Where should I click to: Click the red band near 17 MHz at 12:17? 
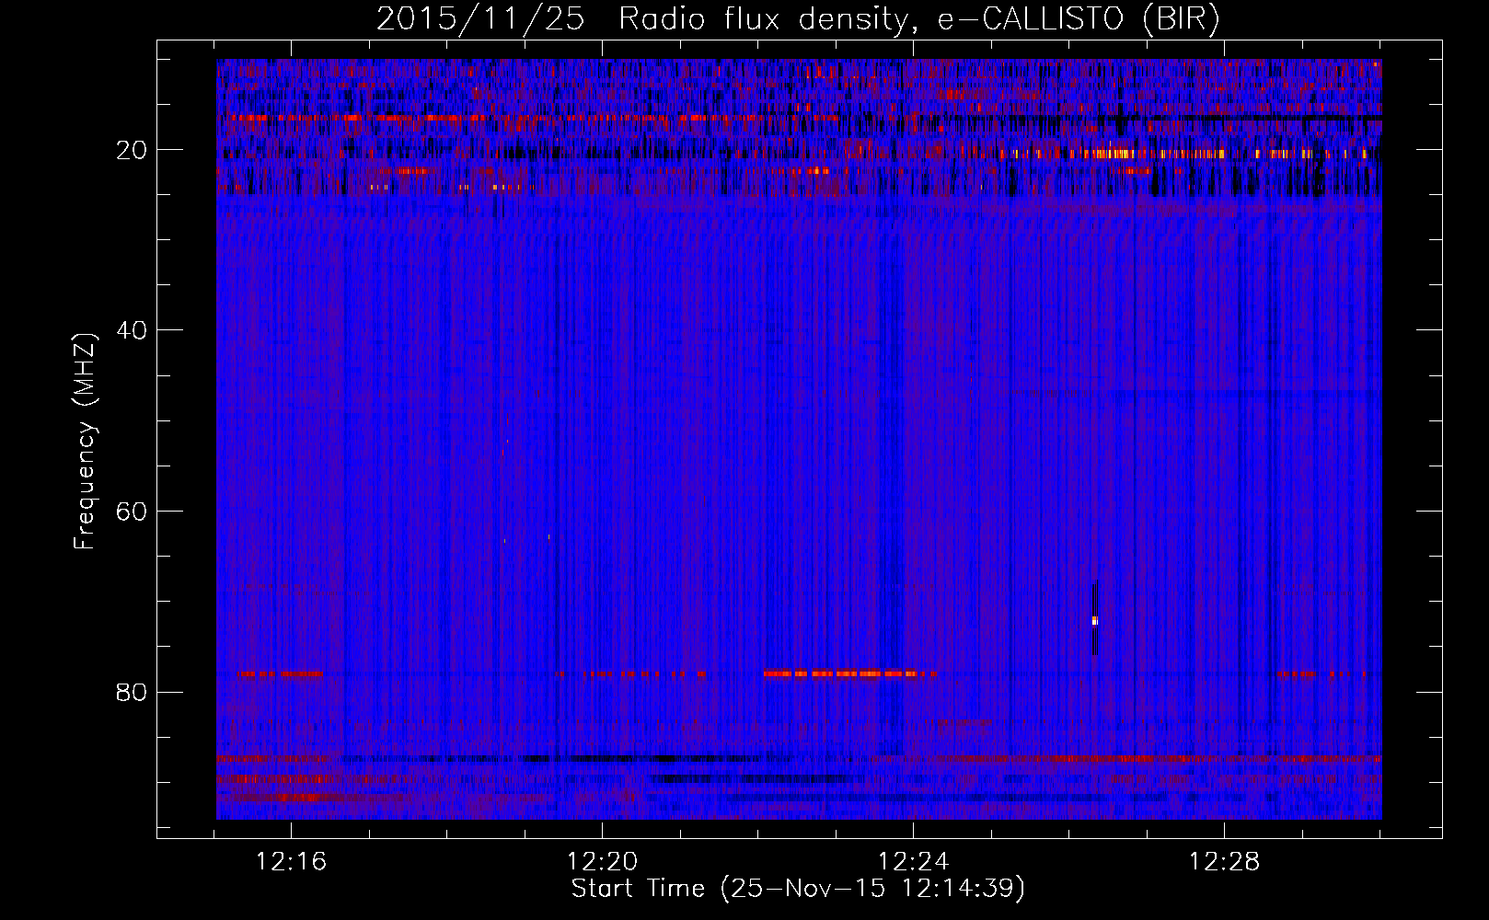point(368,118)
